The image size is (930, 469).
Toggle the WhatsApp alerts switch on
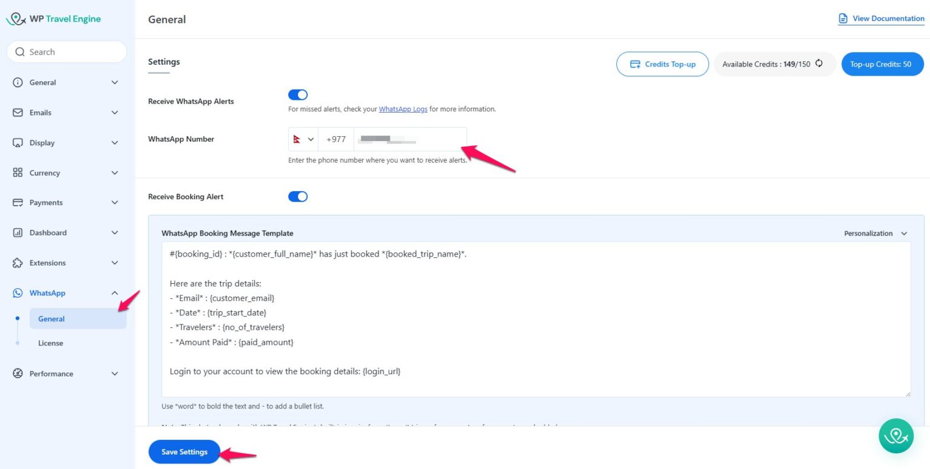(x=297, y=94)
